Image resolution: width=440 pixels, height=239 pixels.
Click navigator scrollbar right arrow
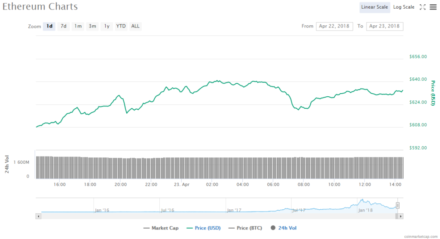click(401, 216)
